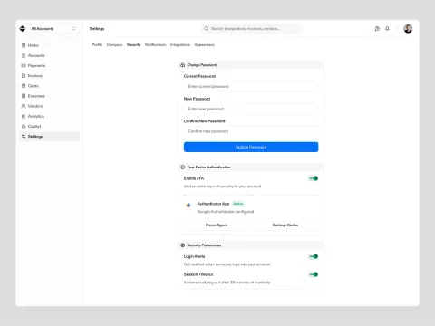Click the search magnifier icon
435x326 pixels.
[206, 29]
